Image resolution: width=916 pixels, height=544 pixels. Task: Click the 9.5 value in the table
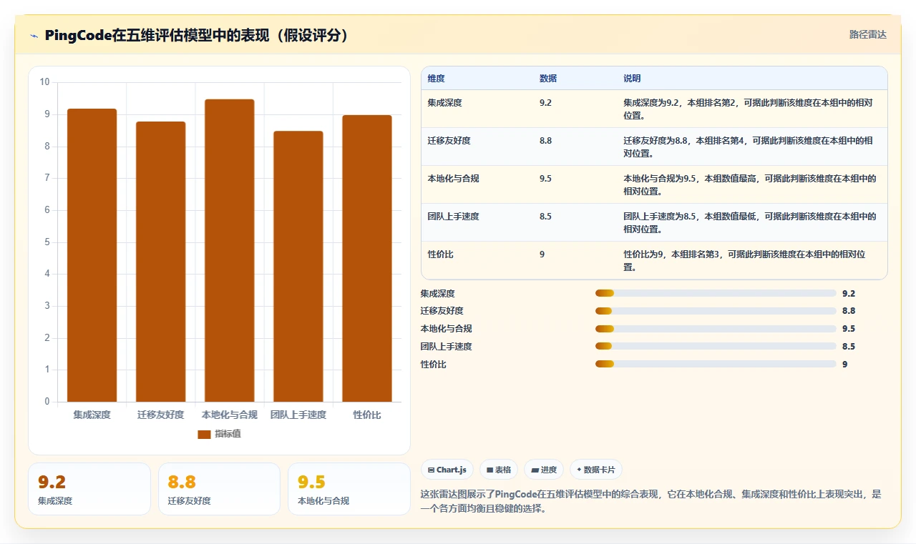545,179
